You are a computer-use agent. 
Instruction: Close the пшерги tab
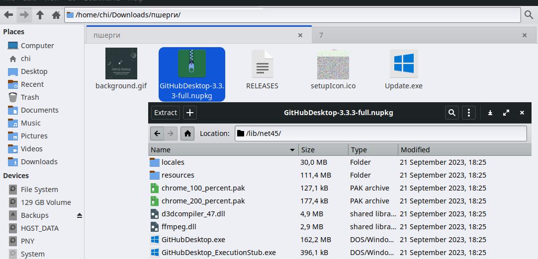point(300,35)
